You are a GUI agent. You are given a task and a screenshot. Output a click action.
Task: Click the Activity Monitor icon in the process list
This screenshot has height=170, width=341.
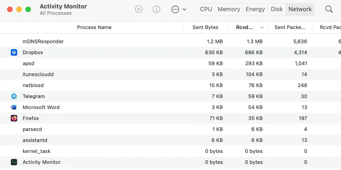(14, 162)
